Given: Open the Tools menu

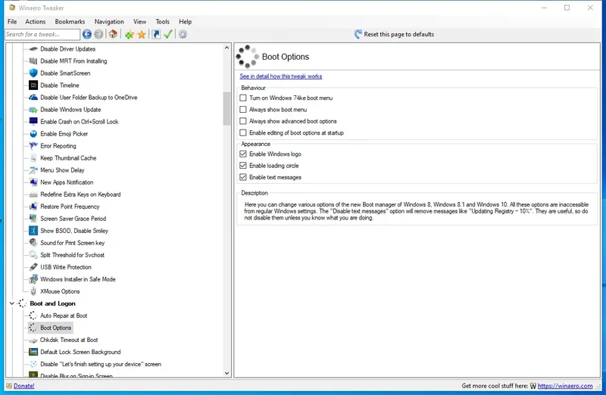Looking at the screenshot, I should [x=163, y=22].
